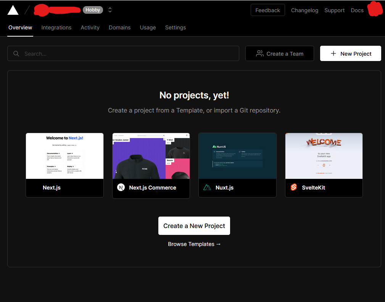
Task: Click the Nuxt.js green mountain logo icon
Action: click(x=207, y=188)
